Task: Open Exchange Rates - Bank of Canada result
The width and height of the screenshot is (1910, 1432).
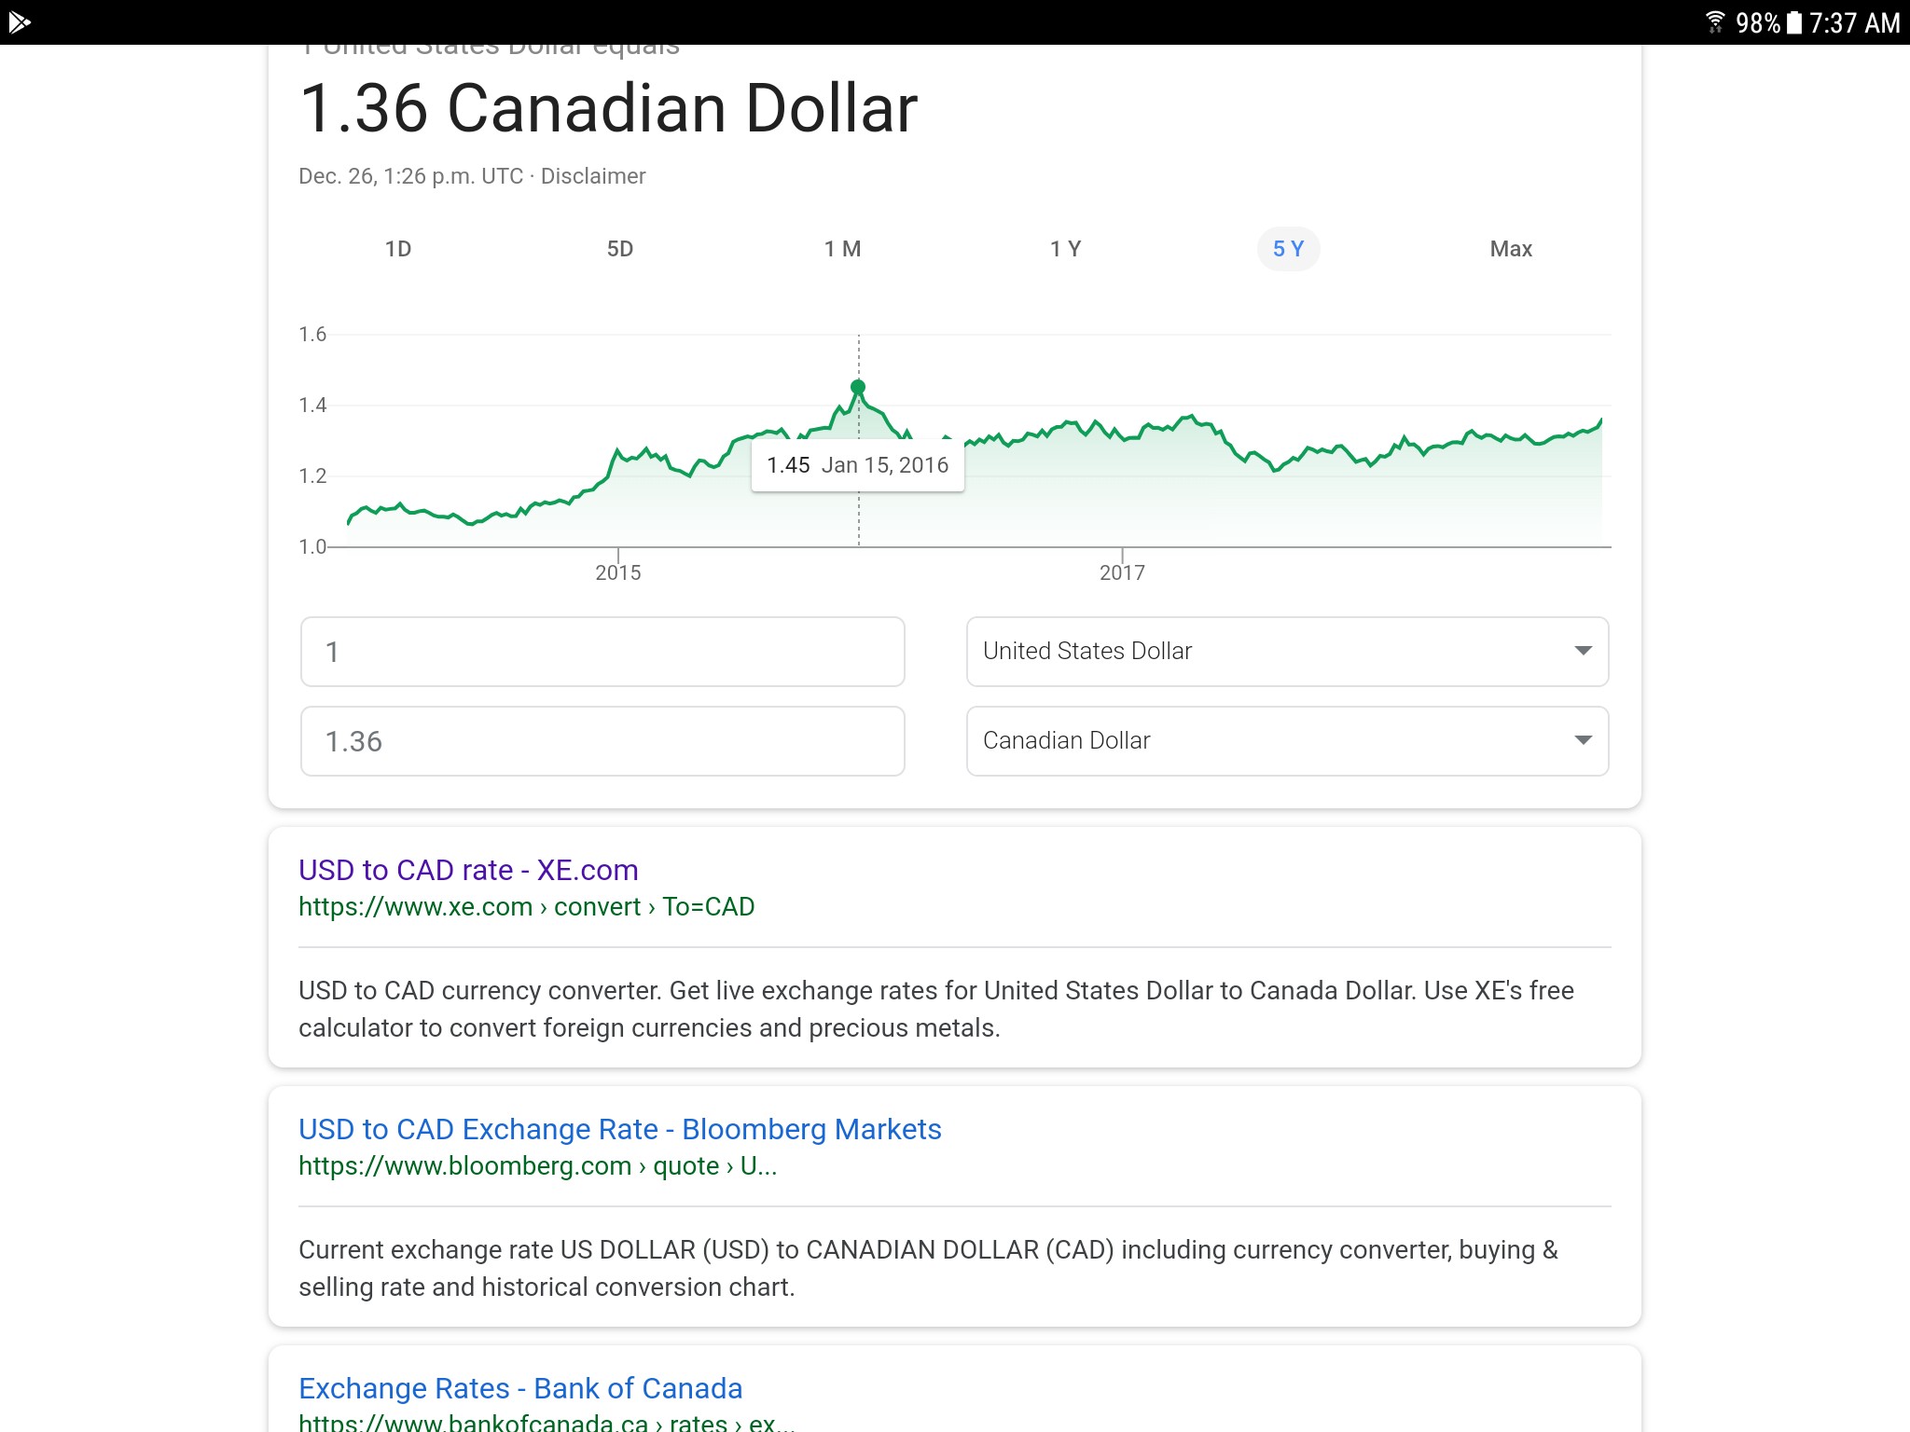Action: coord(520,1388)
